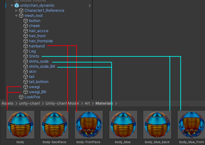
Task: Click the Materials breadcrumb entry
Action: click(x=104, y=103)
